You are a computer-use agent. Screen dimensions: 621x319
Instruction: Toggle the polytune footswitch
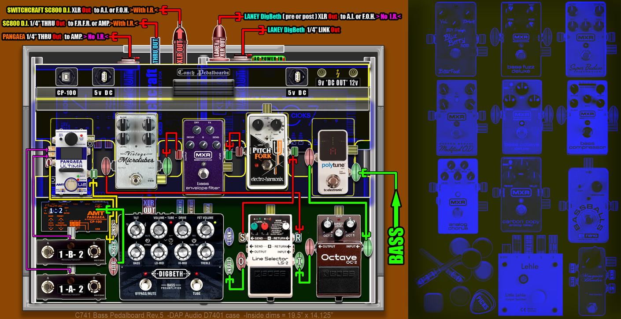[x=333, y=180]
